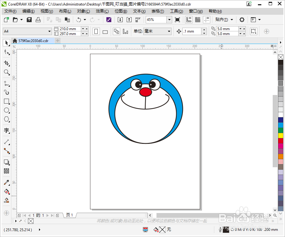Select the Smart Fill tool

click(6, 200)
